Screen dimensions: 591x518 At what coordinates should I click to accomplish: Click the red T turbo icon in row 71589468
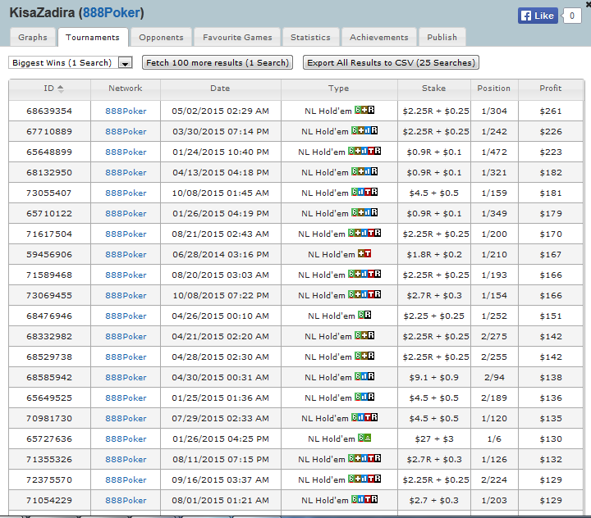pos(371,274)
